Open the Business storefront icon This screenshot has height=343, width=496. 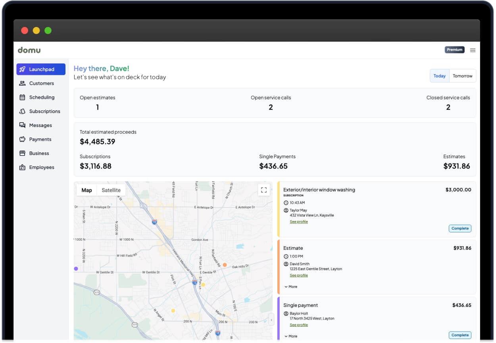(22, 153)
